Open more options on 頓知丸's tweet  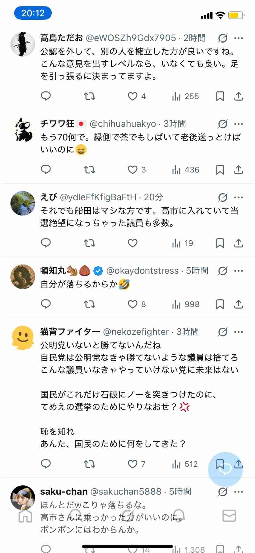coord(239,271)
